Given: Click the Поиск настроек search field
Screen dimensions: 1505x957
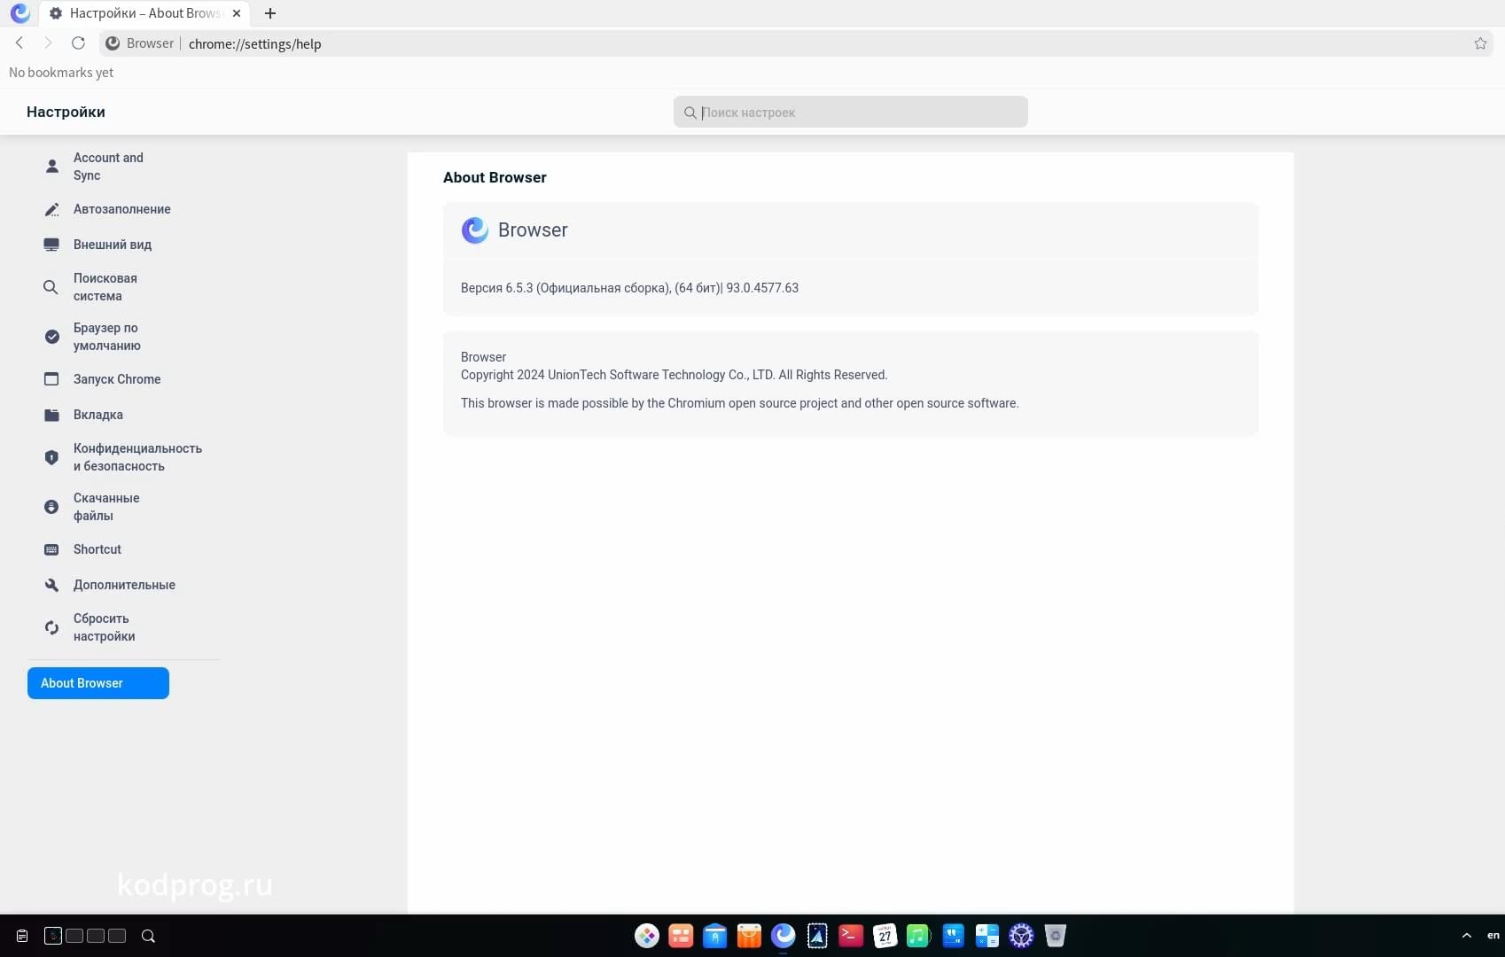Looking at the screenshot, I should (x=851, y=113).
